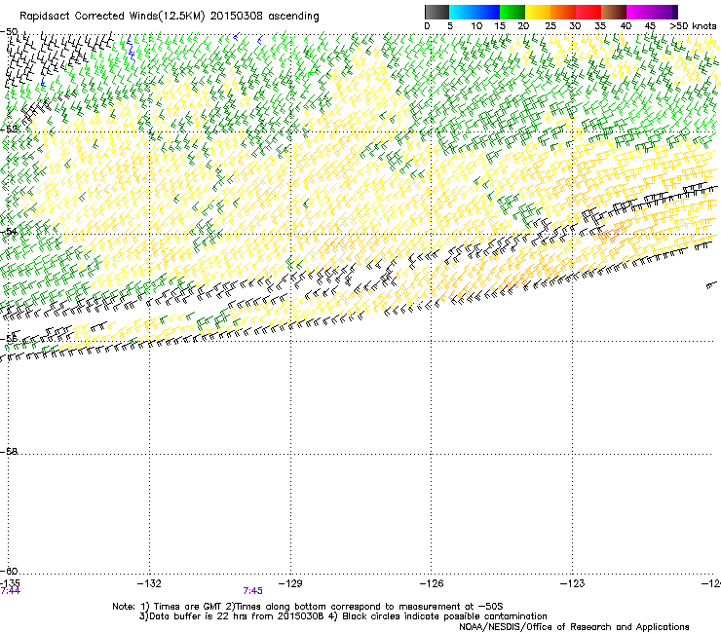The height and width of the screenshot is (633, 721).
Task: Click the legend tick label 10
Action: (476, 26)
